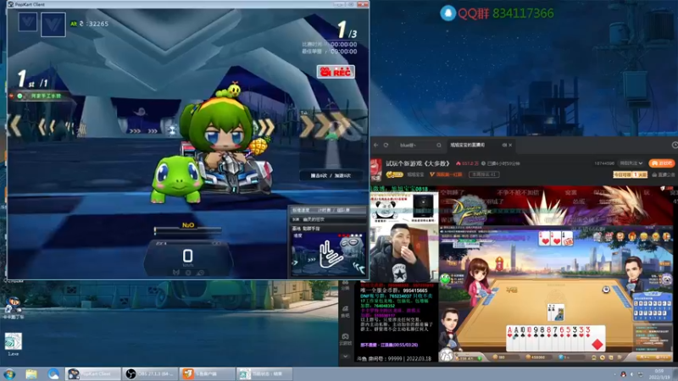Click the lap counter 1/3 in PopKart

click(x=347, y=30)
